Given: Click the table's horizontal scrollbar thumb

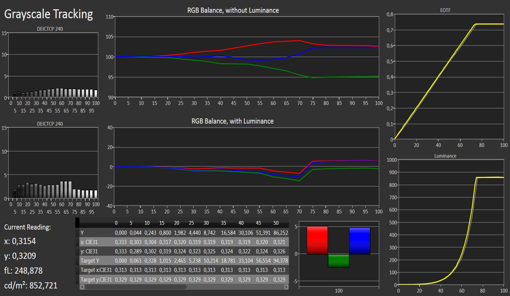Looking at the screenshot, I should coord(136,287).
